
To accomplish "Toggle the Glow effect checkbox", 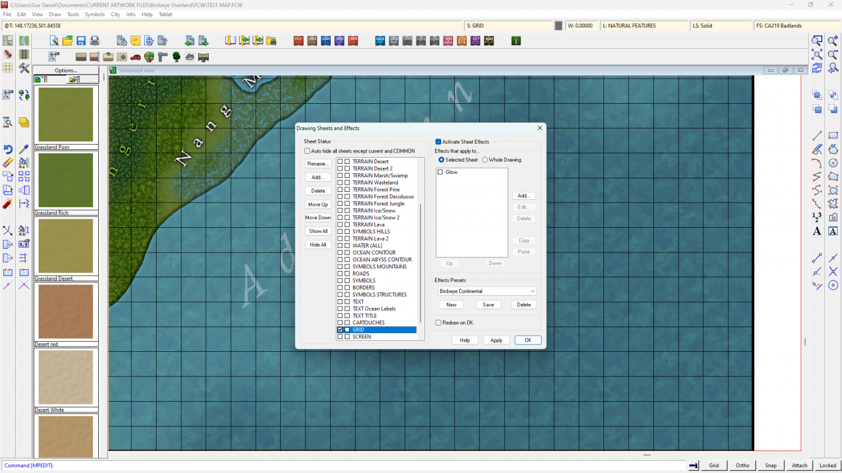I will click(x=441, y=172).
